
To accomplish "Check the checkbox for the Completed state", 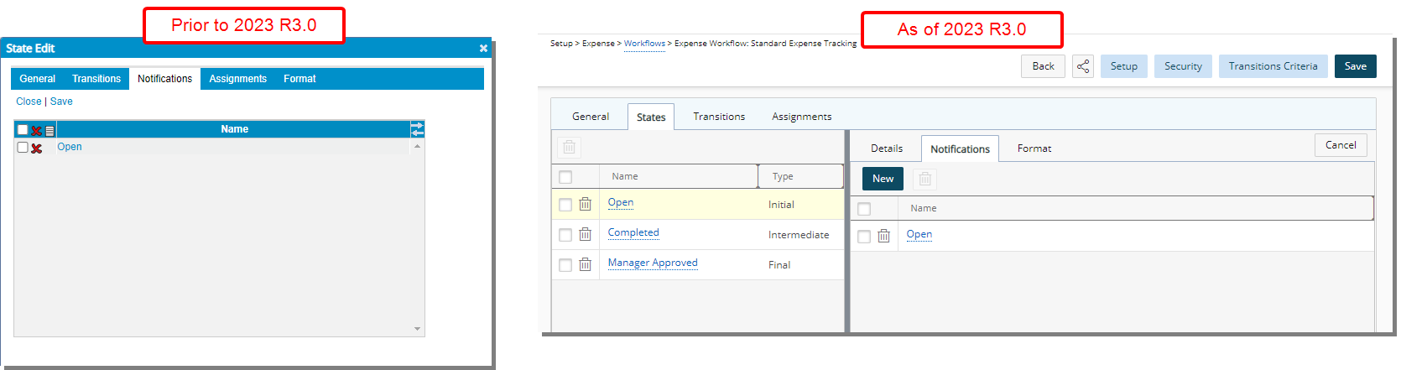I will [565, 235].
